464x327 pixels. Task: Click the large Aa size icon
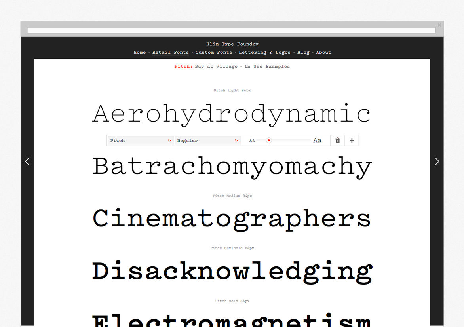coord(317,140)
